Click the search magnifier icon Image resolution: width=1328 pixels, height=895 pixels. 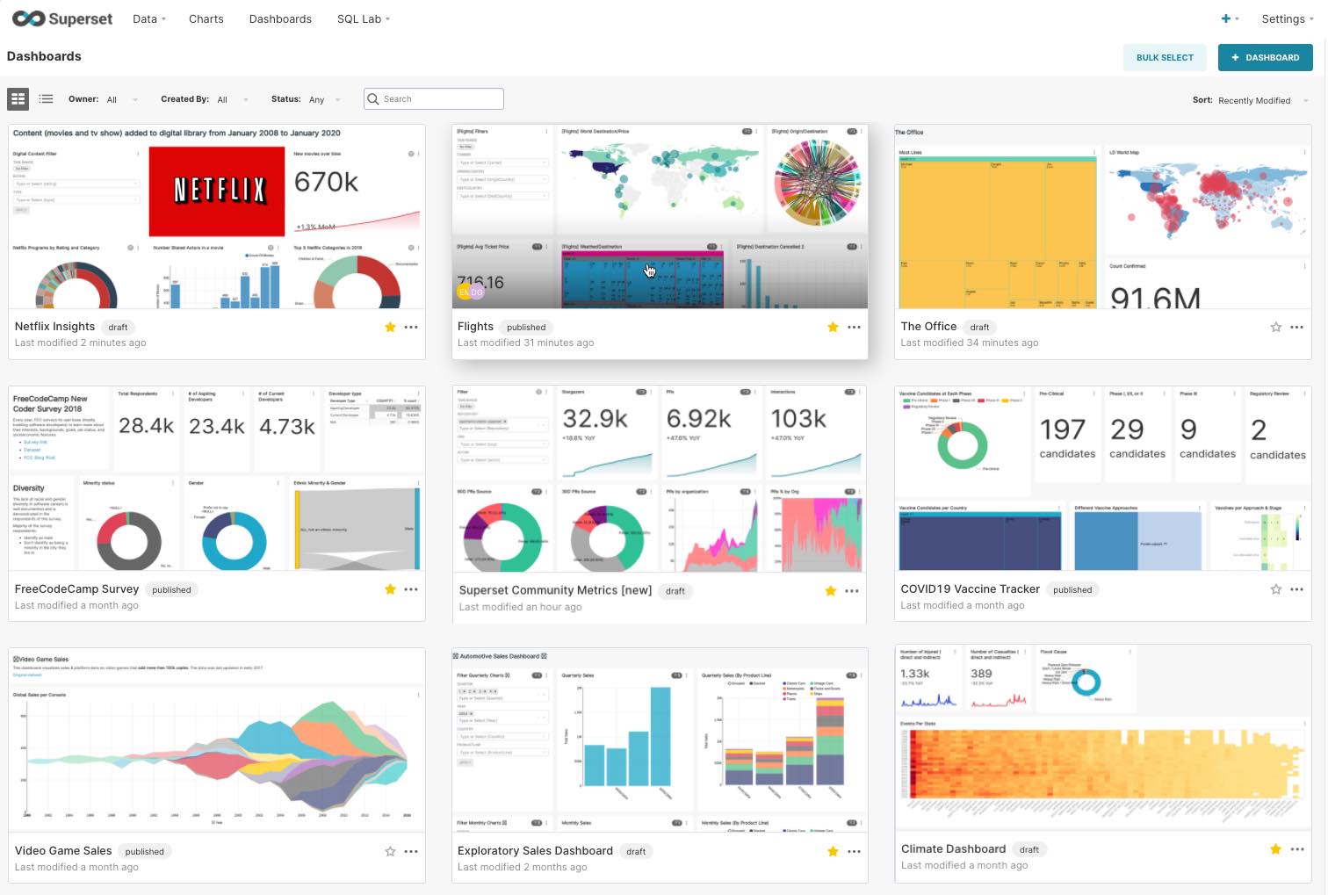point(374,98)
